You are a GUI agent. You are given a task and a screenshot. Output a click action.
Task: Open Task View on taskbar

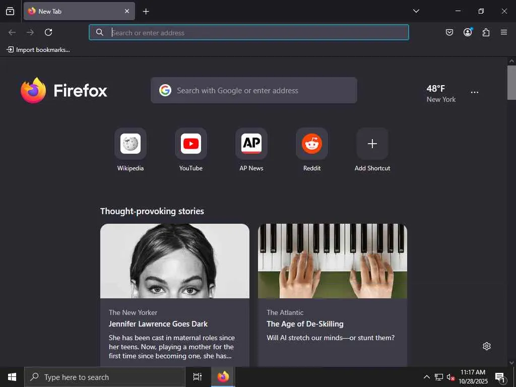pos(197,377)
